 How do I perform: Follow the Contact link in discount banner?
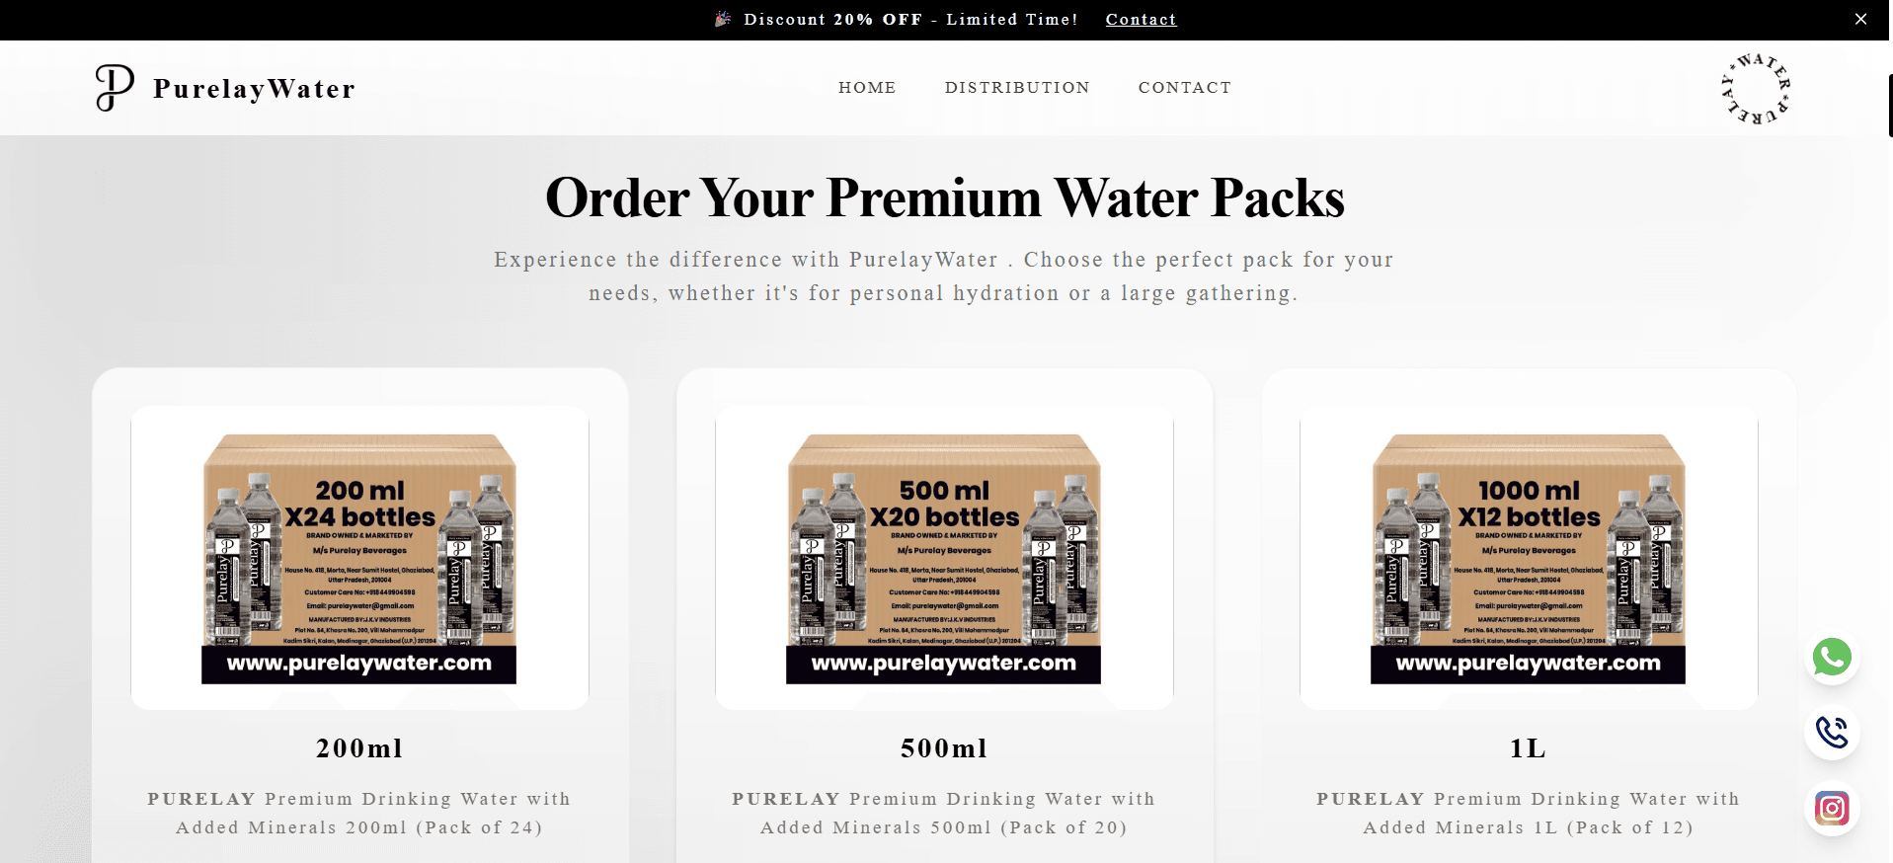tap(1141, 20)
